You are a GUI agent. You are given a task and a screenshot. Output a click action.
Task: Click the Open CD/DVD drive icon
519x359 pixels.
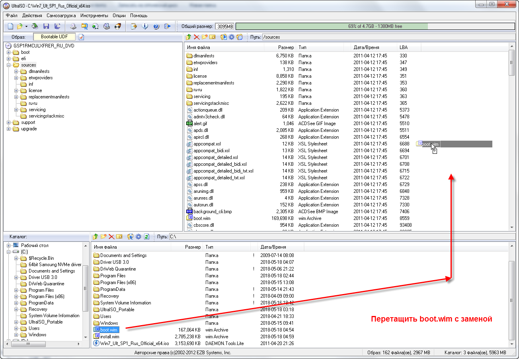[x=73, y=26]
